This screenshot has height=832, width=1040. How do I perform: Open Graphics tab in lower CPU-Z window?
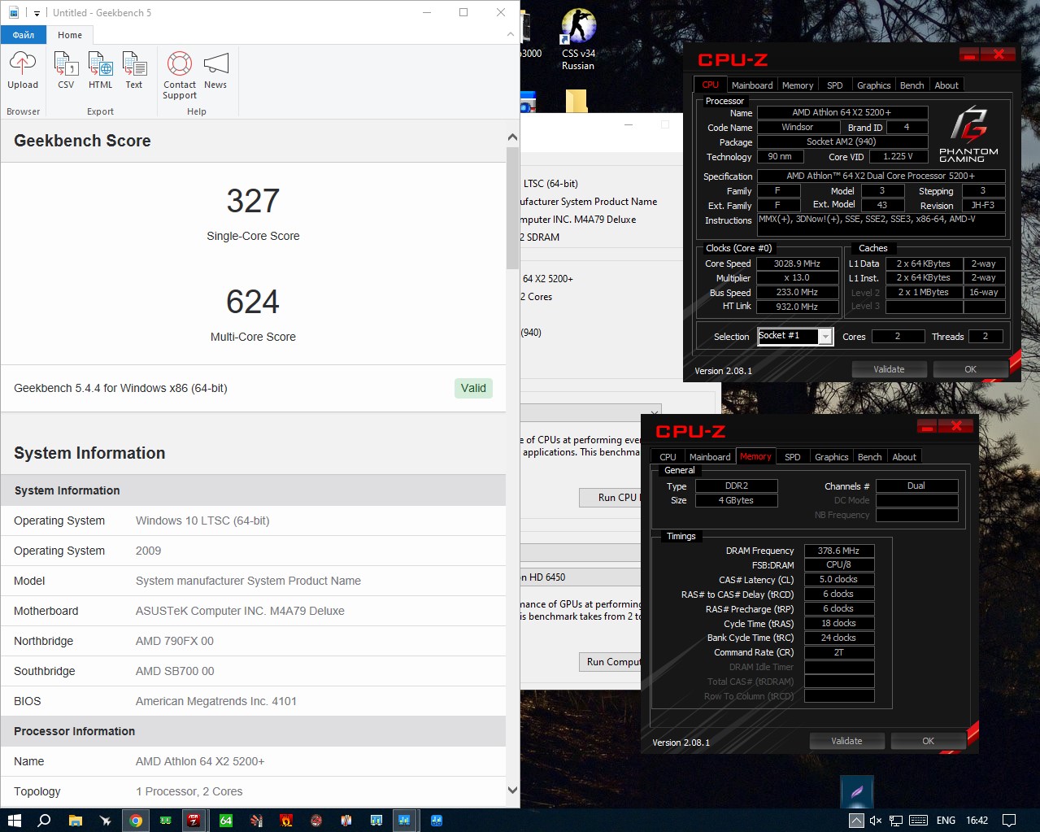pos(832,457)
